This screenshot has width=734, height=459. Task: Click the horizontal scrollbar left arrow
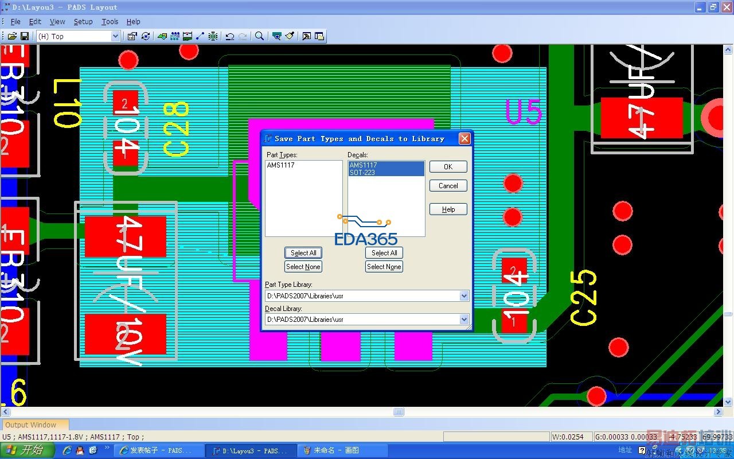(5, 412)
